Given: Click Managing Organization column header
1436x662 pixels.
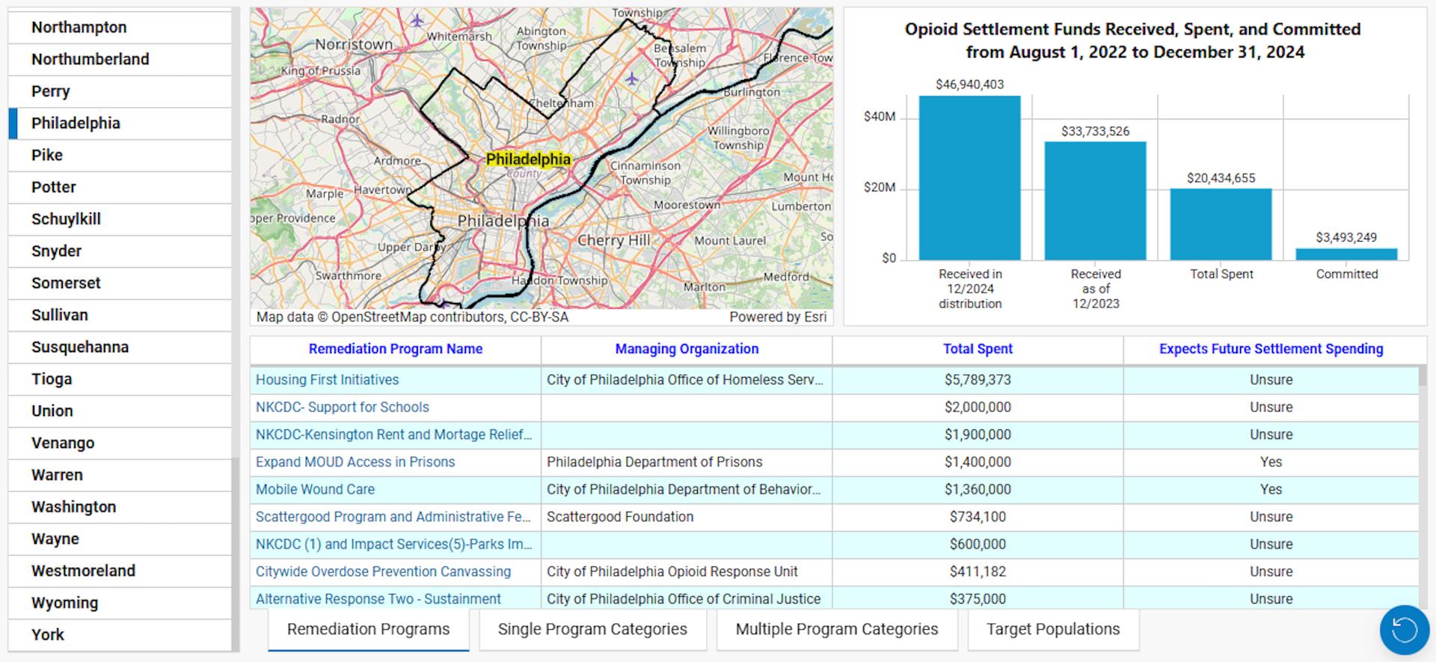Looking at the screenshot, I should pos(686,349).
